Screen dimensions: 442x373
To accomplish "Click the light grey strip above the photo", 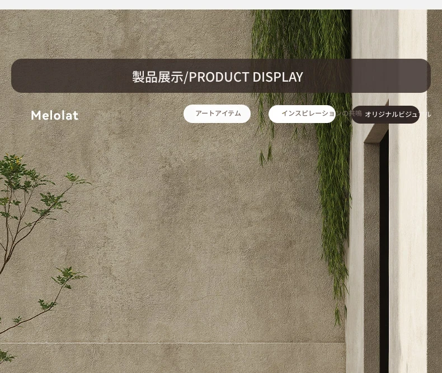I will pyautogui.click(x=221, y=5).
